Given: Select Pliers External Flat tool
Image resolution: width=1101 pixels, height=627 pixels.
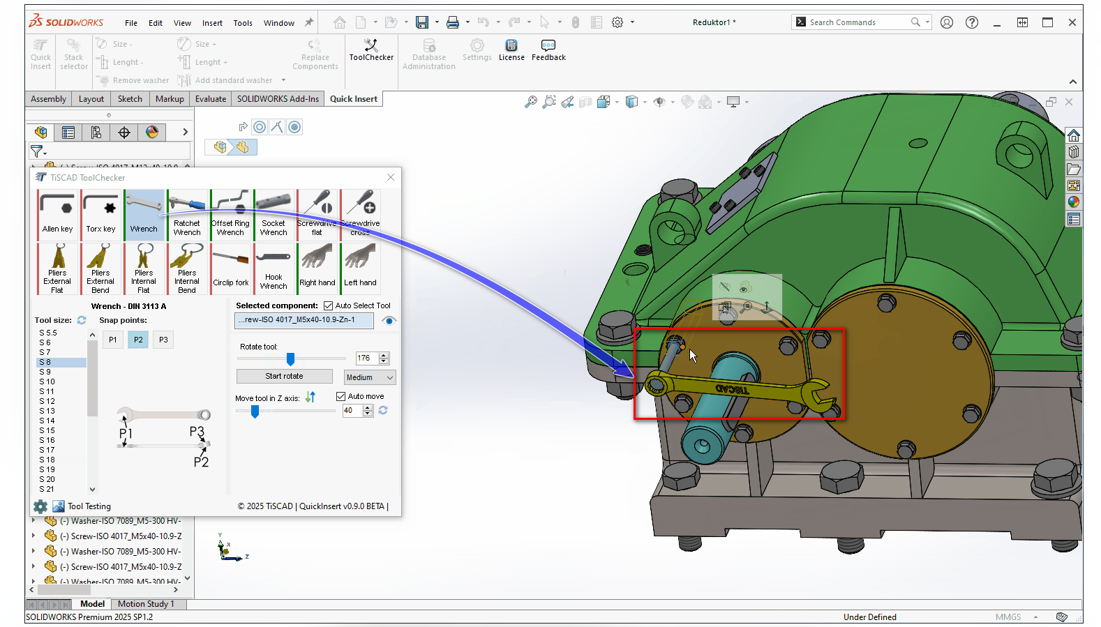Looking at the screenshot, I should click(57, 269).
